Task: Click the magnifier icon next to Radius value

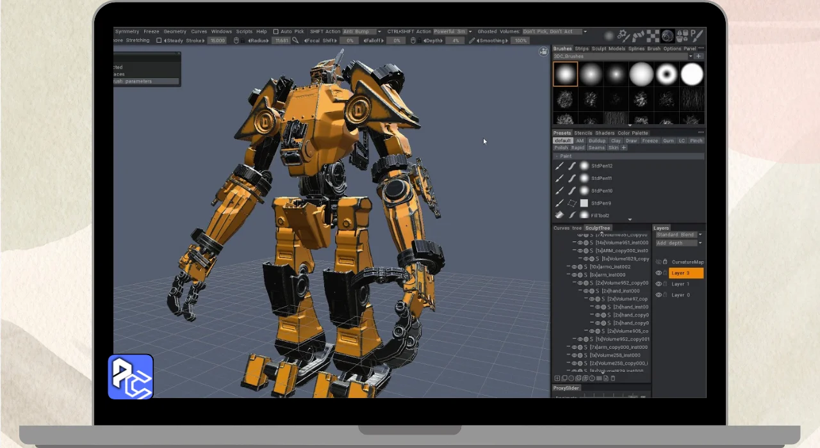Action: click(295, 40)
